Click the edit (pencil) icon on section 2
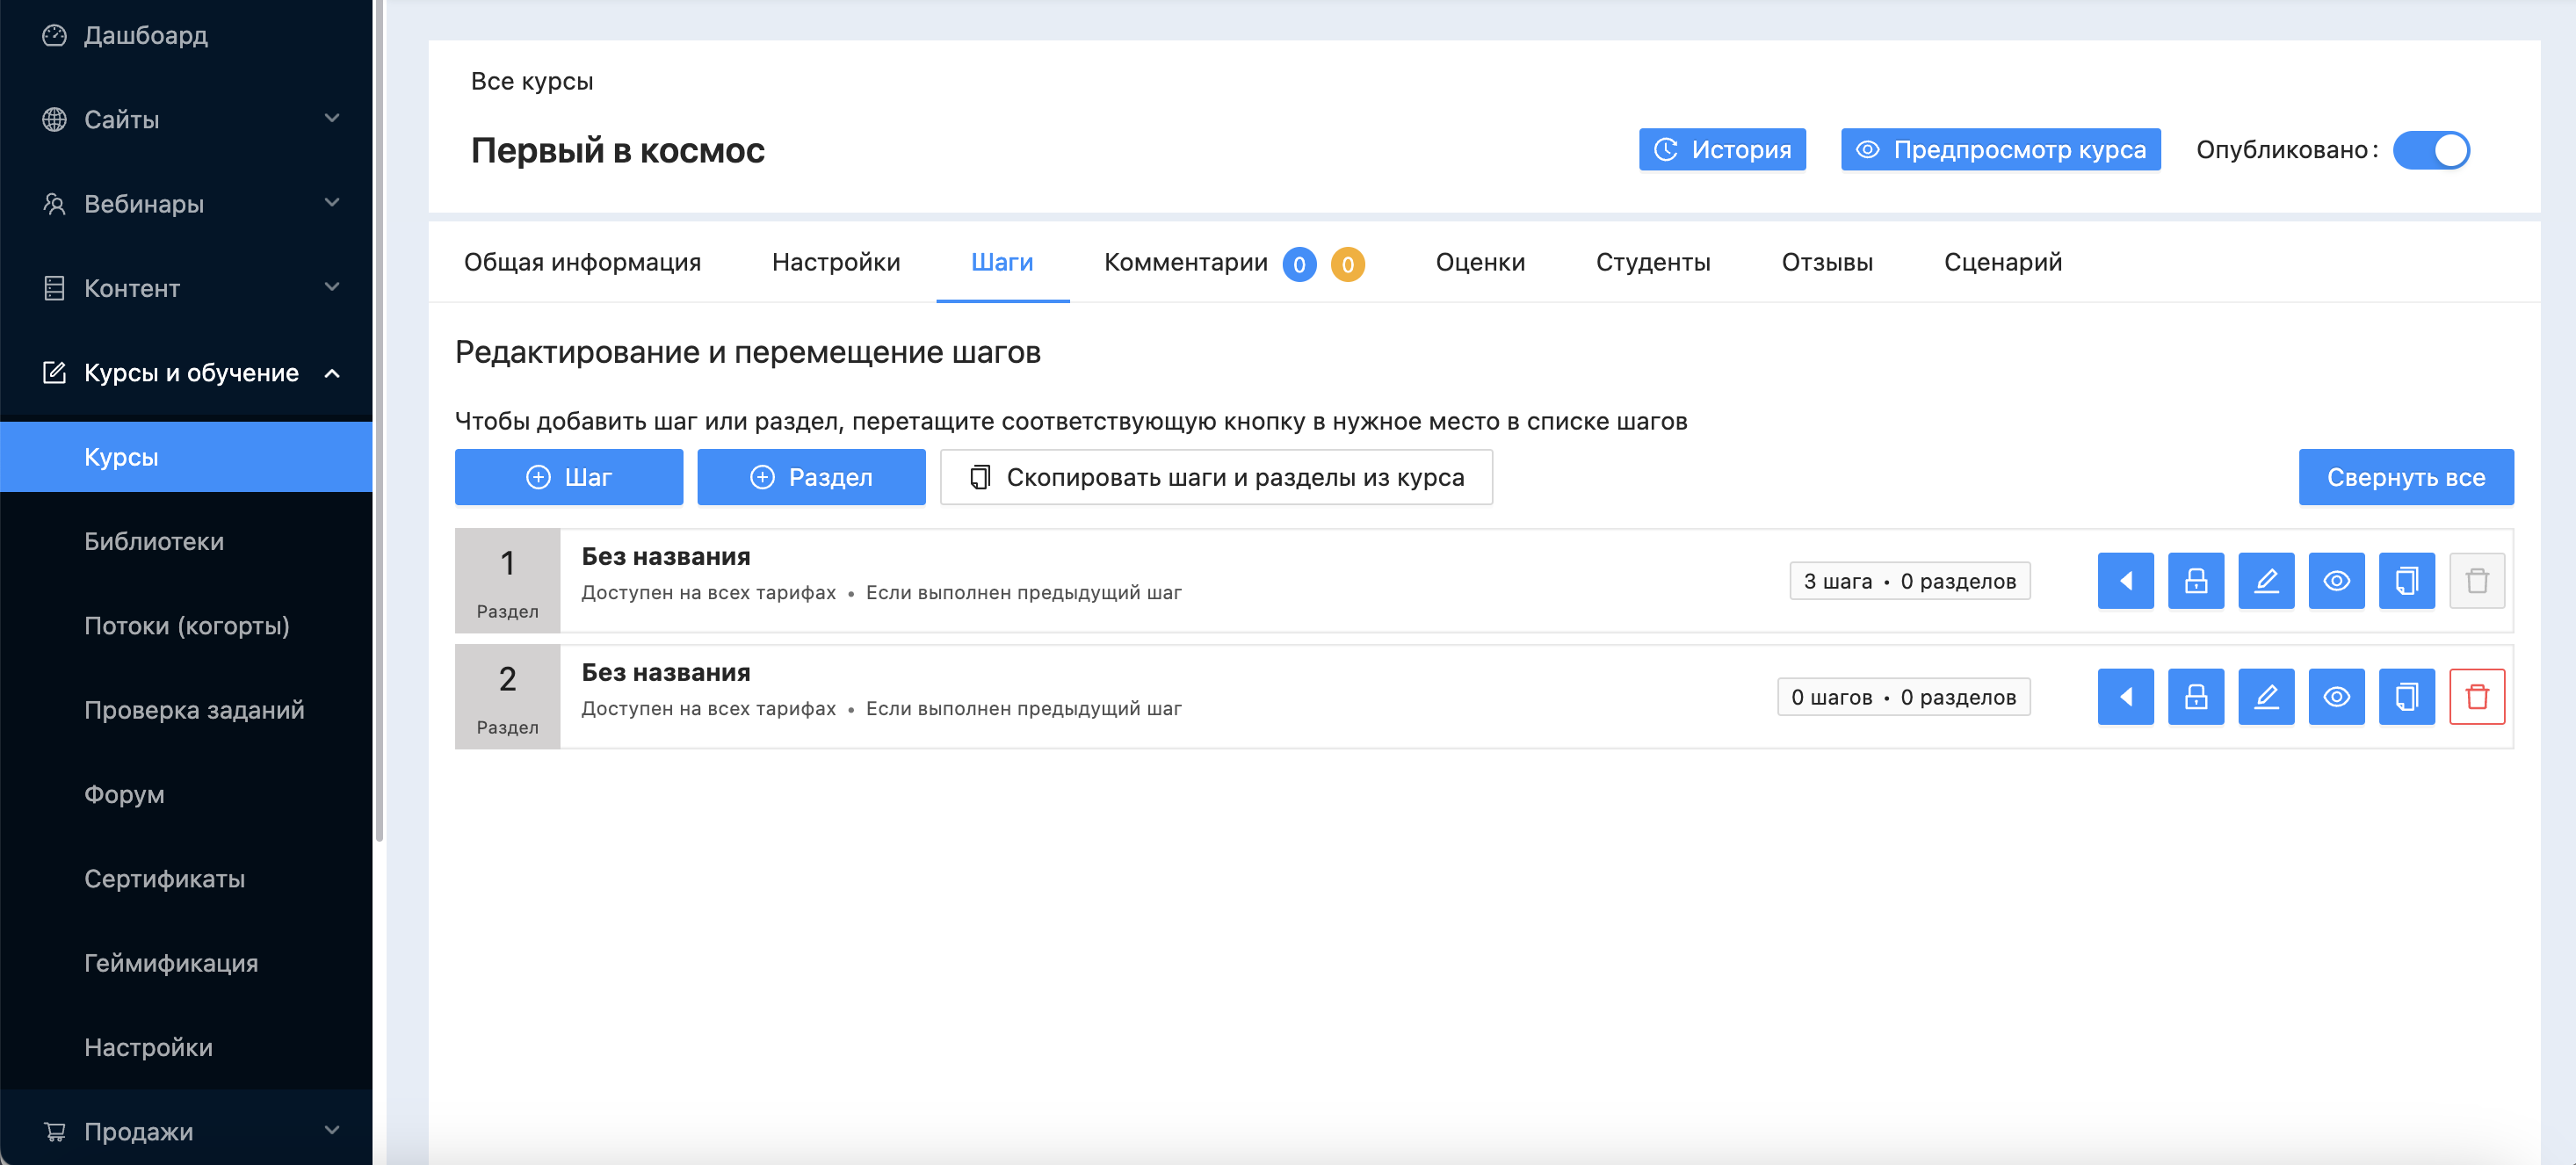 2266,695
